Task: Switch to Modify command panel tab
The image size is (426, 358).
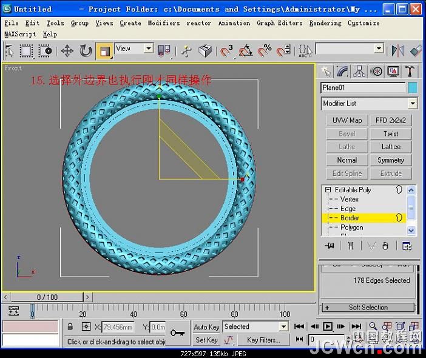Action: [x=343, y=72]
